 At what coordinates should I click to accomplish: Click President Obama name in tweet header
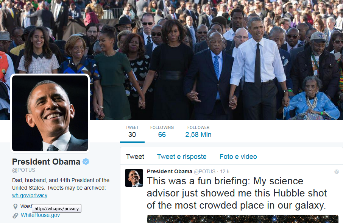click(169, 171)
